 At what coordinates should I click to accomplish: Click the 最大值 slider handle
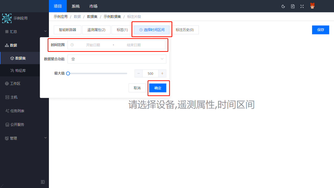(x=68, y=73)
